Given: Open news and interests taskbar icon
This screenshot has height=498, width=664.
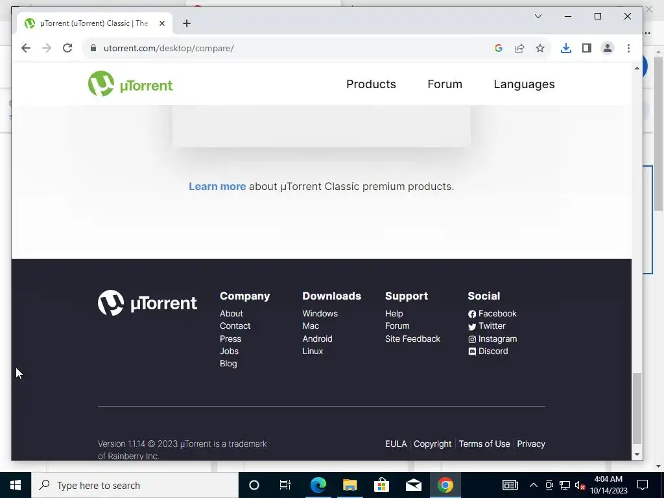Looking at the screenshot, I should 510,485.
